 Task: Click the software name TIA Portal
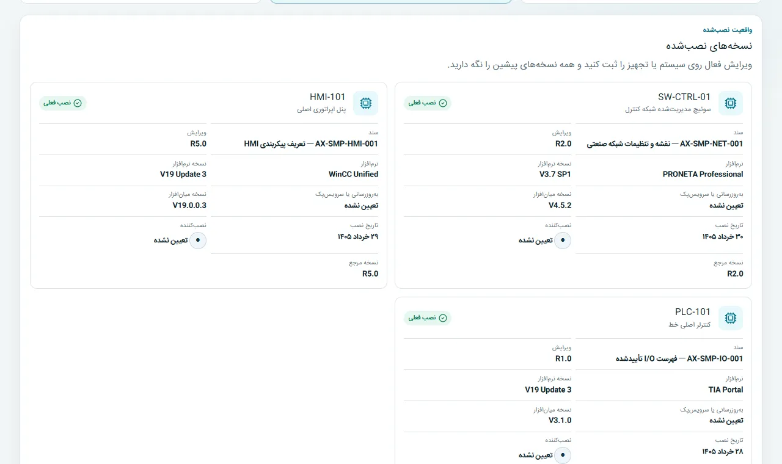tap(726, 390)
